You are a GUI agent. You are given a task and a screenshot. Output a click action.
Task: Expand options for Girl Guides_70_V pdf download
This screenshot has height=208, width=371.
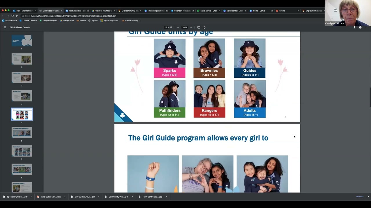99,197
